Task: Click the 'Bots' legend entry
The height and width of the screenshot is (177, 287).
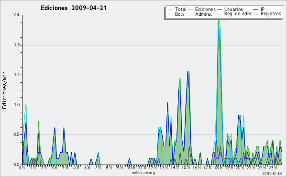Action: (x=179, y=14)
